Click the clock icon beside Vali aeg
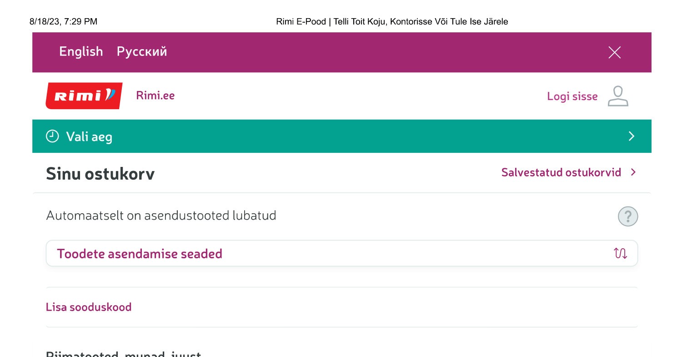 53,136
